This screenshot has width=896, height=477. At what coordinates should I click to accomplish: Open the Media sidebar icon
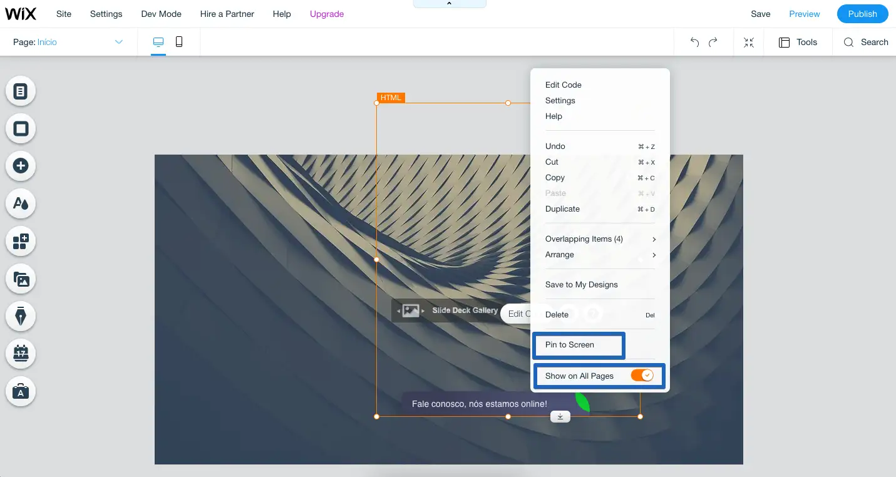coord(21,279)
